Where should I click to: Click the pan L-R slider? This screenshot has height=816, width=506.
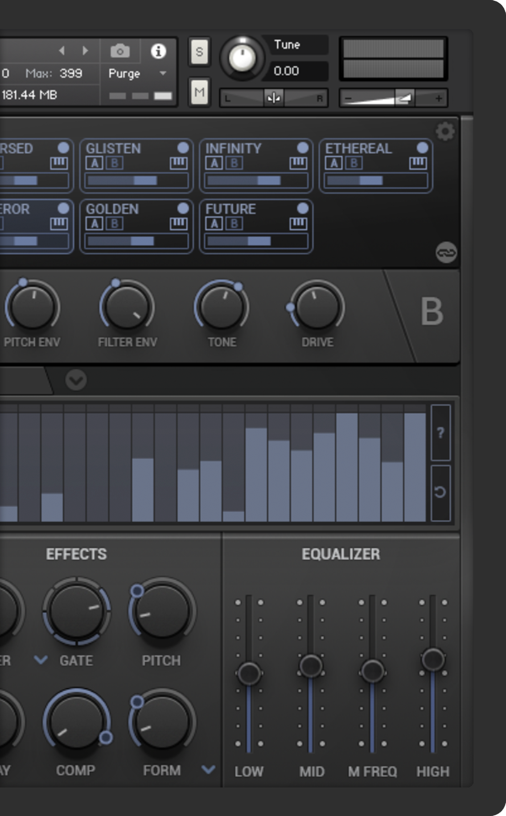click(x=273, y=98)
